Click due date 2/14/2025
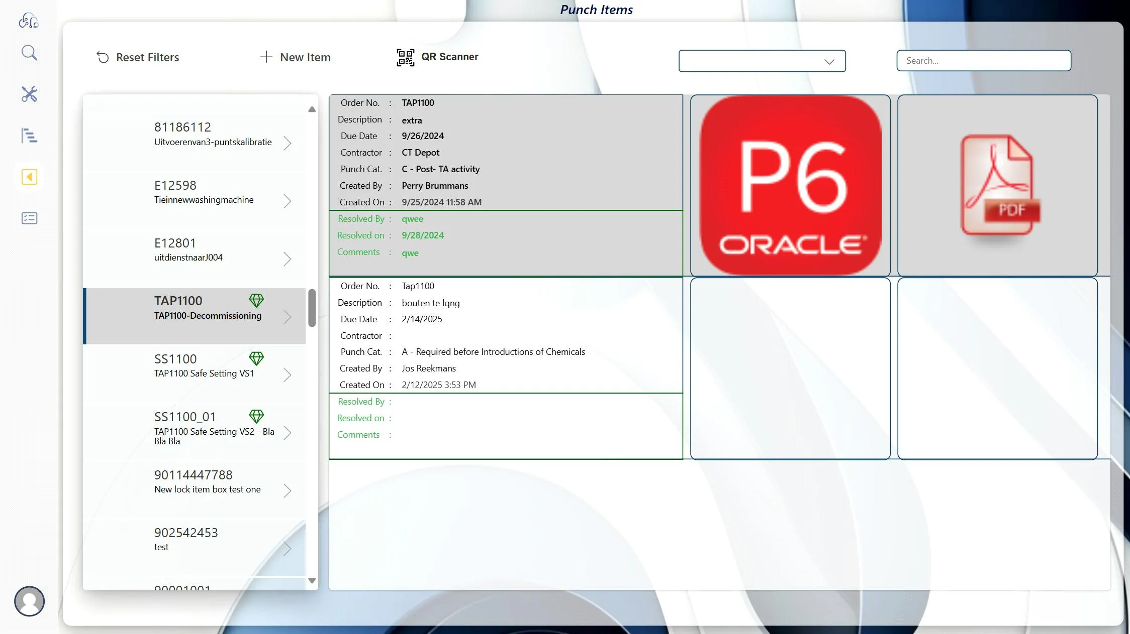 click(x=422, y=319)
